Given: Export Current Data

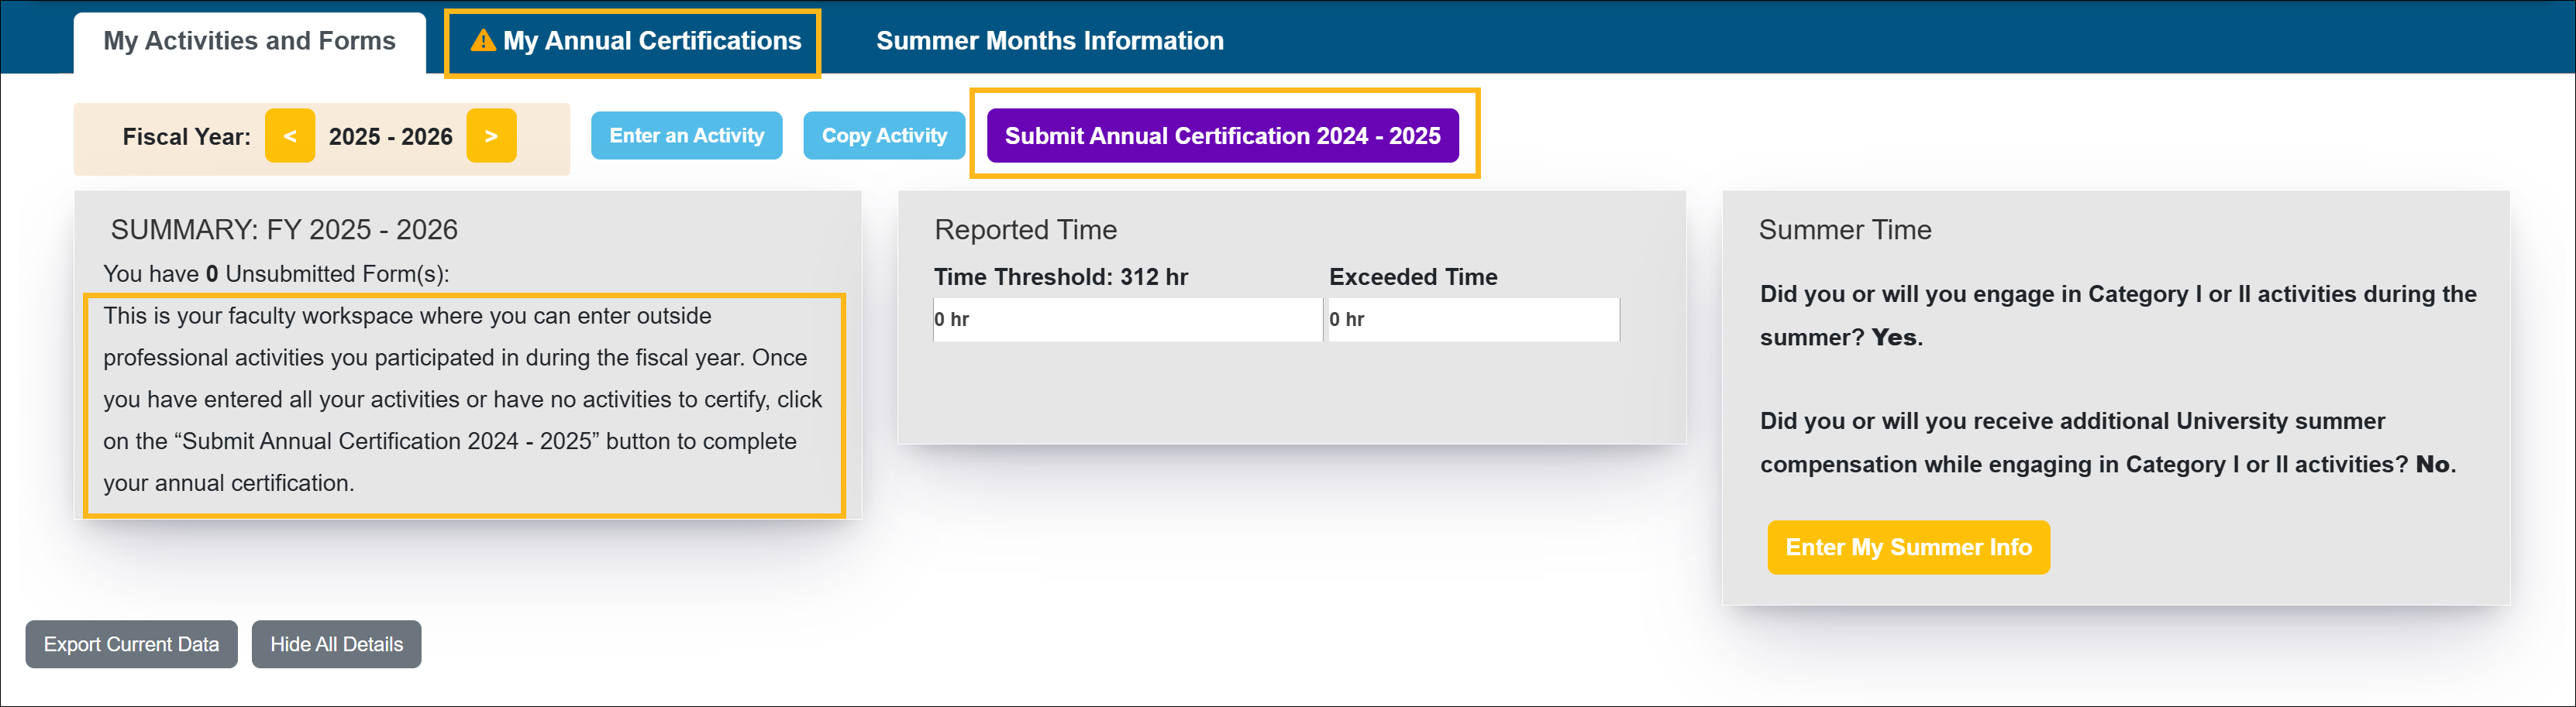Looking at the screenshot, I should tap(131, 644).
